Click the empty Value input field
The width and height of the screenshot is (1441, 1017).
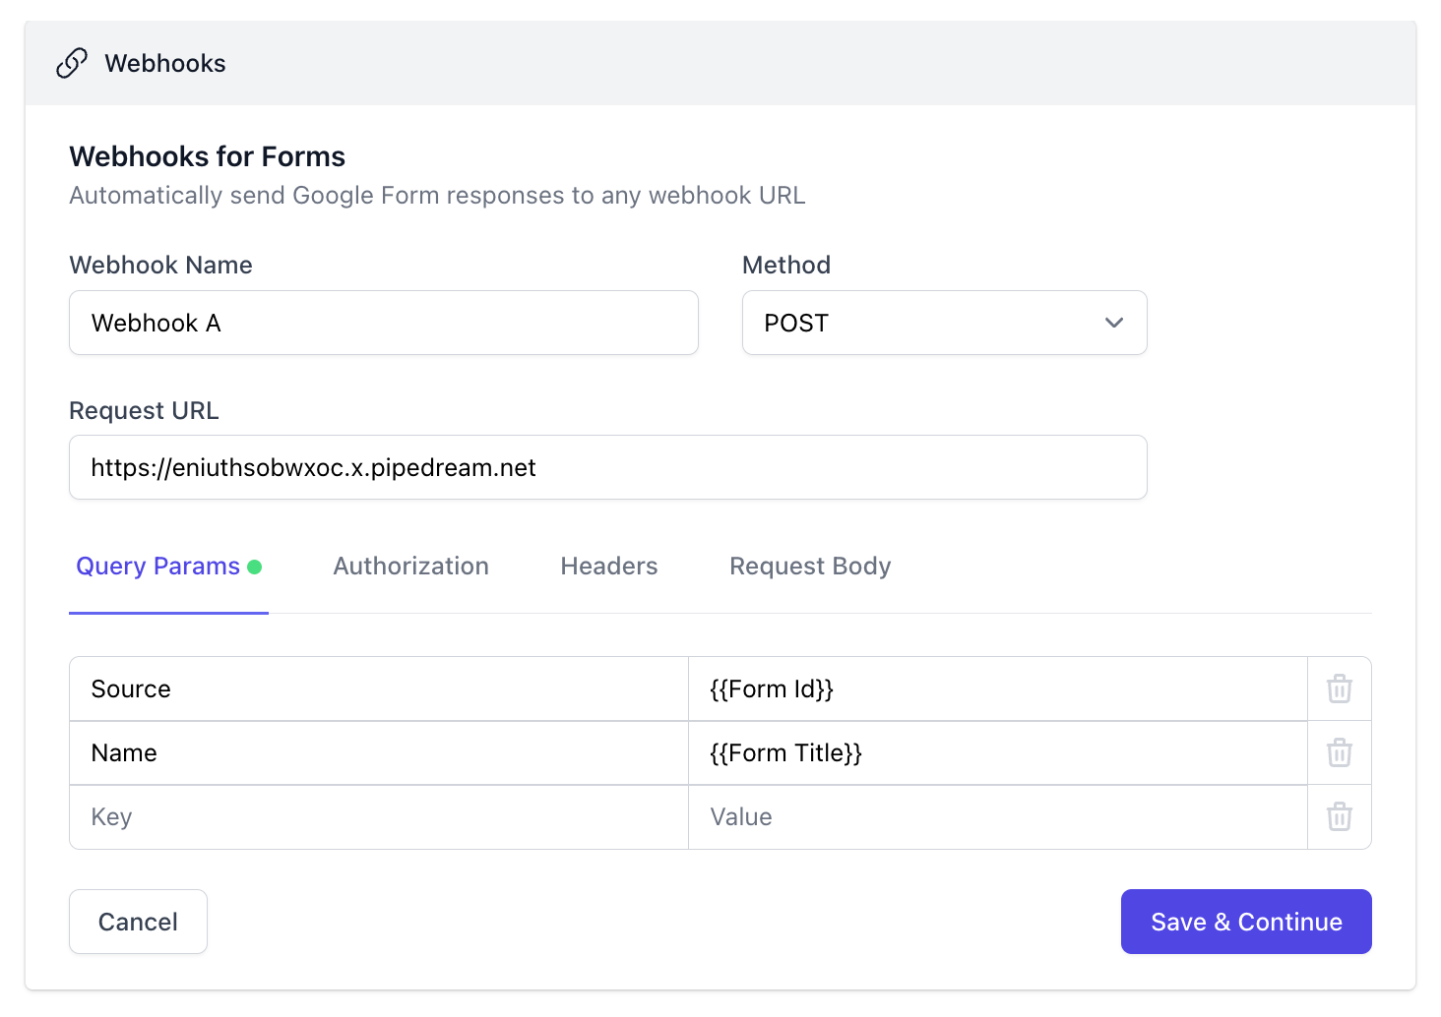[x=997, y=816]
